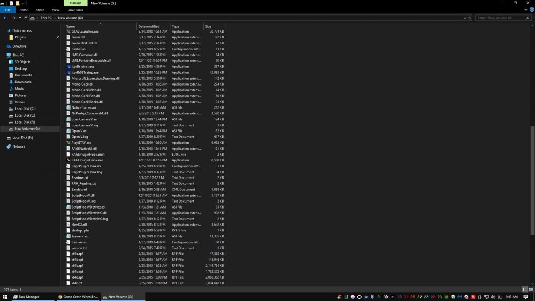The height and width of the screenshot is (301, 535).
Task: Open the Desktop folder in the sidebar
Action: (20, 68)
